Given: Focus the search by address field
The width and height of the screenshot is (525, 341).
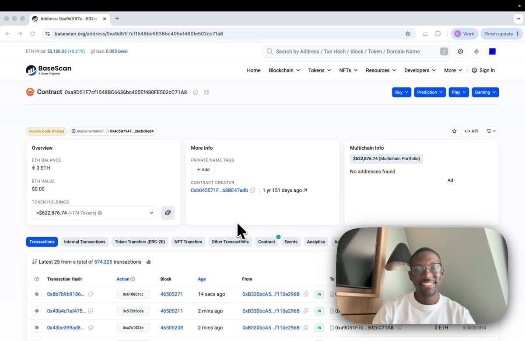Looking at the screenshot, I should [357, 52].
